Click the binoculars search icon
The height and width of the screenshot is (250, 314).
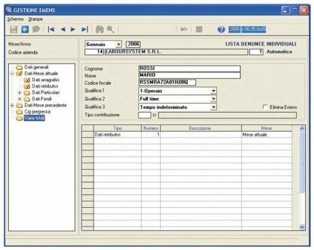(x=100, y=29)
